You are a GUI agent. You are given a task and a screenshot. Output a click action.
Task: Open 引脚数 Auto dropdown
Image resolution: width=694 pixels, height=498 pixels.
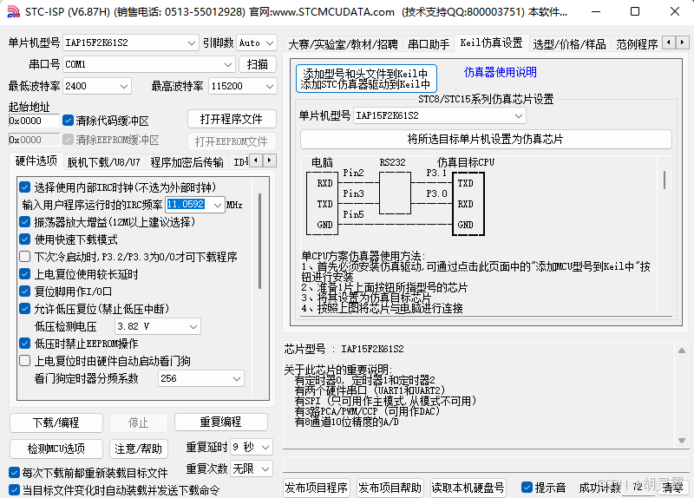[257, 43]
